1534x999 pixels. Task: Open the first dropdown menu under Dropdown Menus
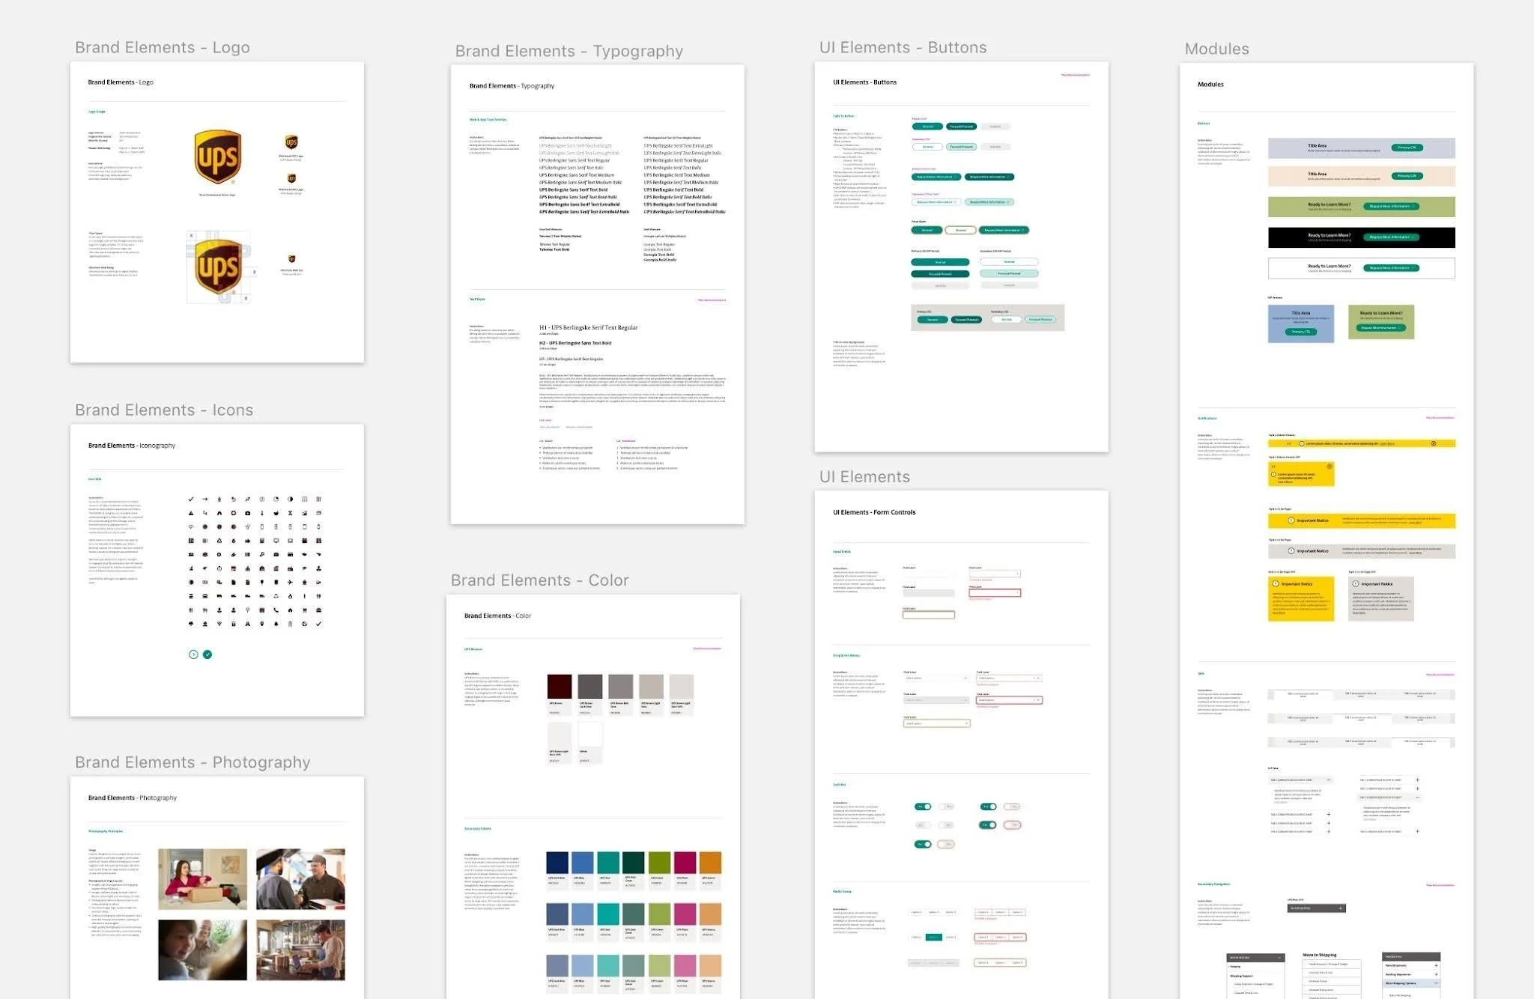pos(936,678)
